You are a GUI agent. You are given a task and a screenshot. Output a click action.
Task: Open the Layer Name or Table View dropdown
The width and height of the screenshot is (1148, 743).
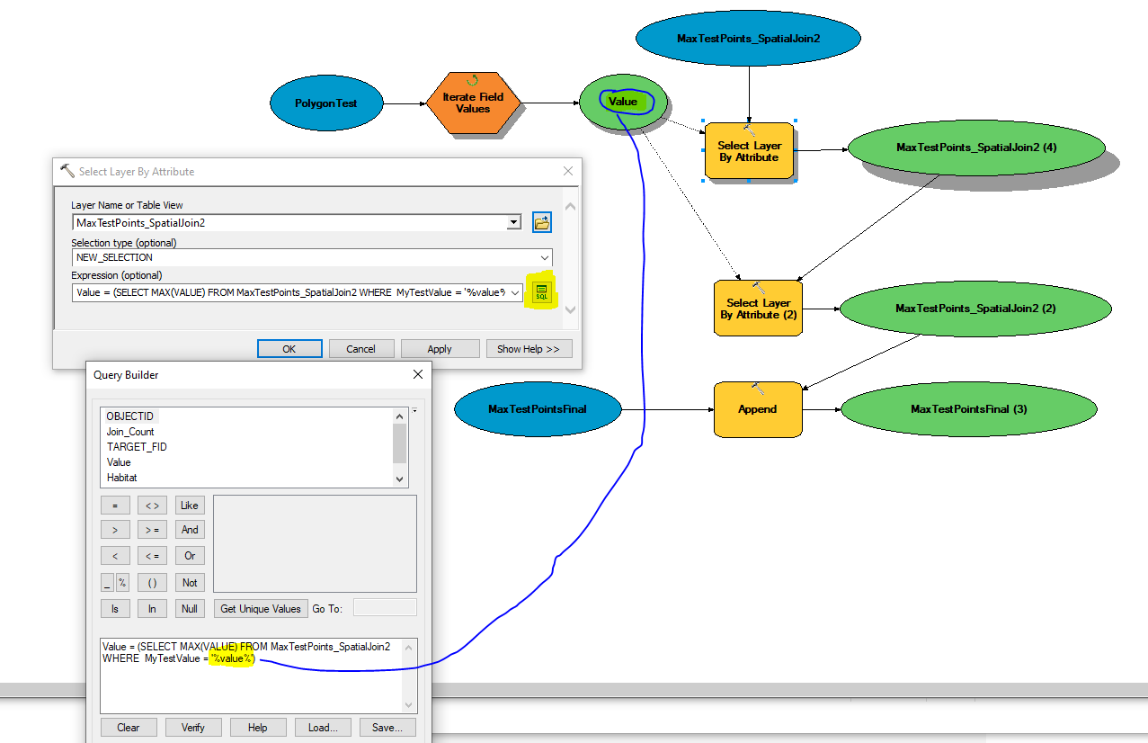coord(512,222)
